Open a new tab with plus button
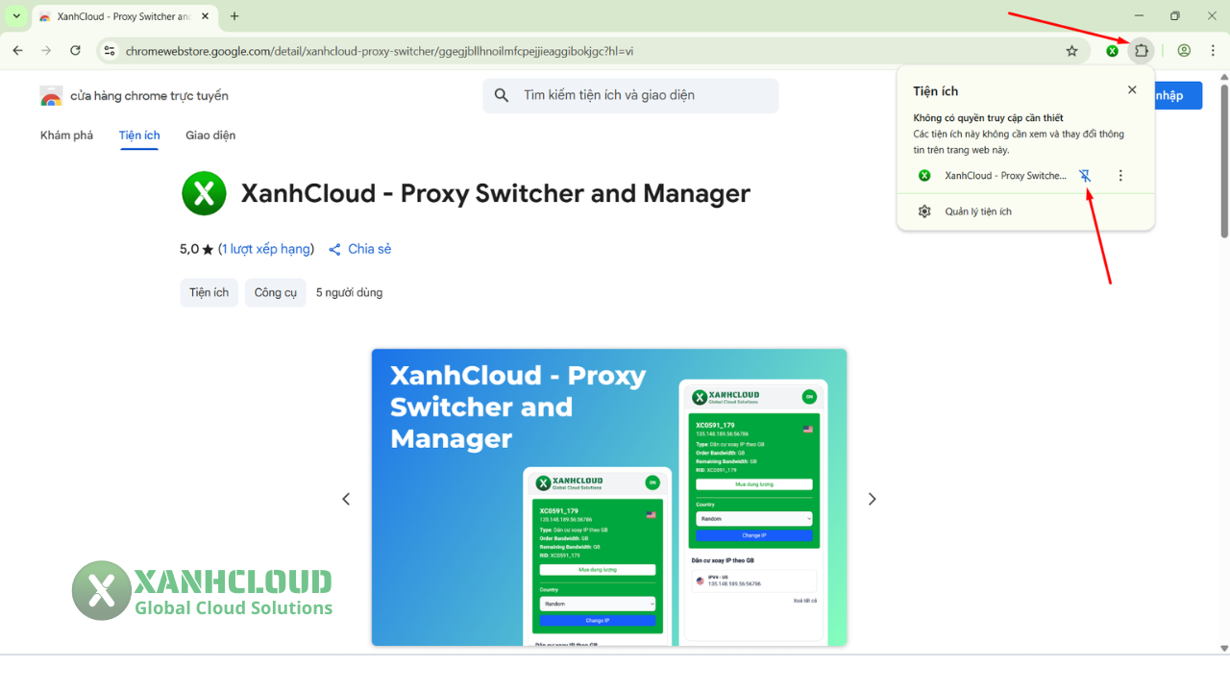 (x=234, y=16)
